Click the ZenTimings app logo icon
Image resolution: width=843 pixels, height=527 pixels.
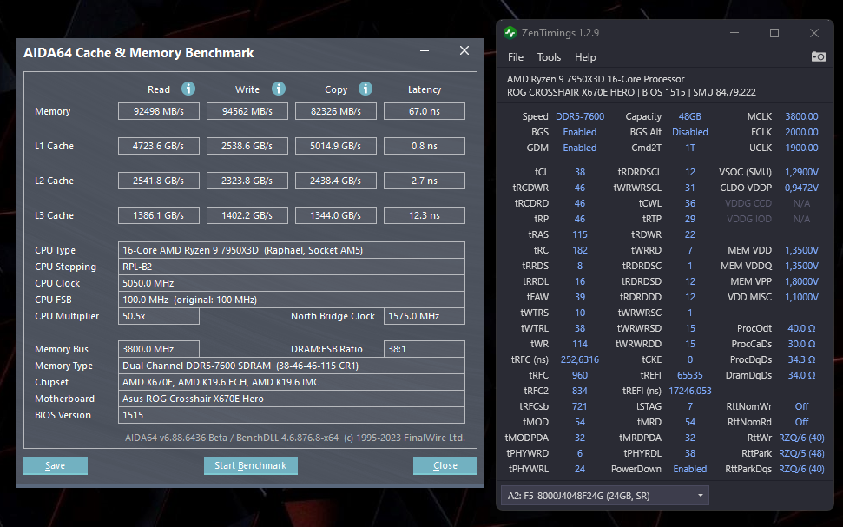pyautogui.click(x=510, y=33)
